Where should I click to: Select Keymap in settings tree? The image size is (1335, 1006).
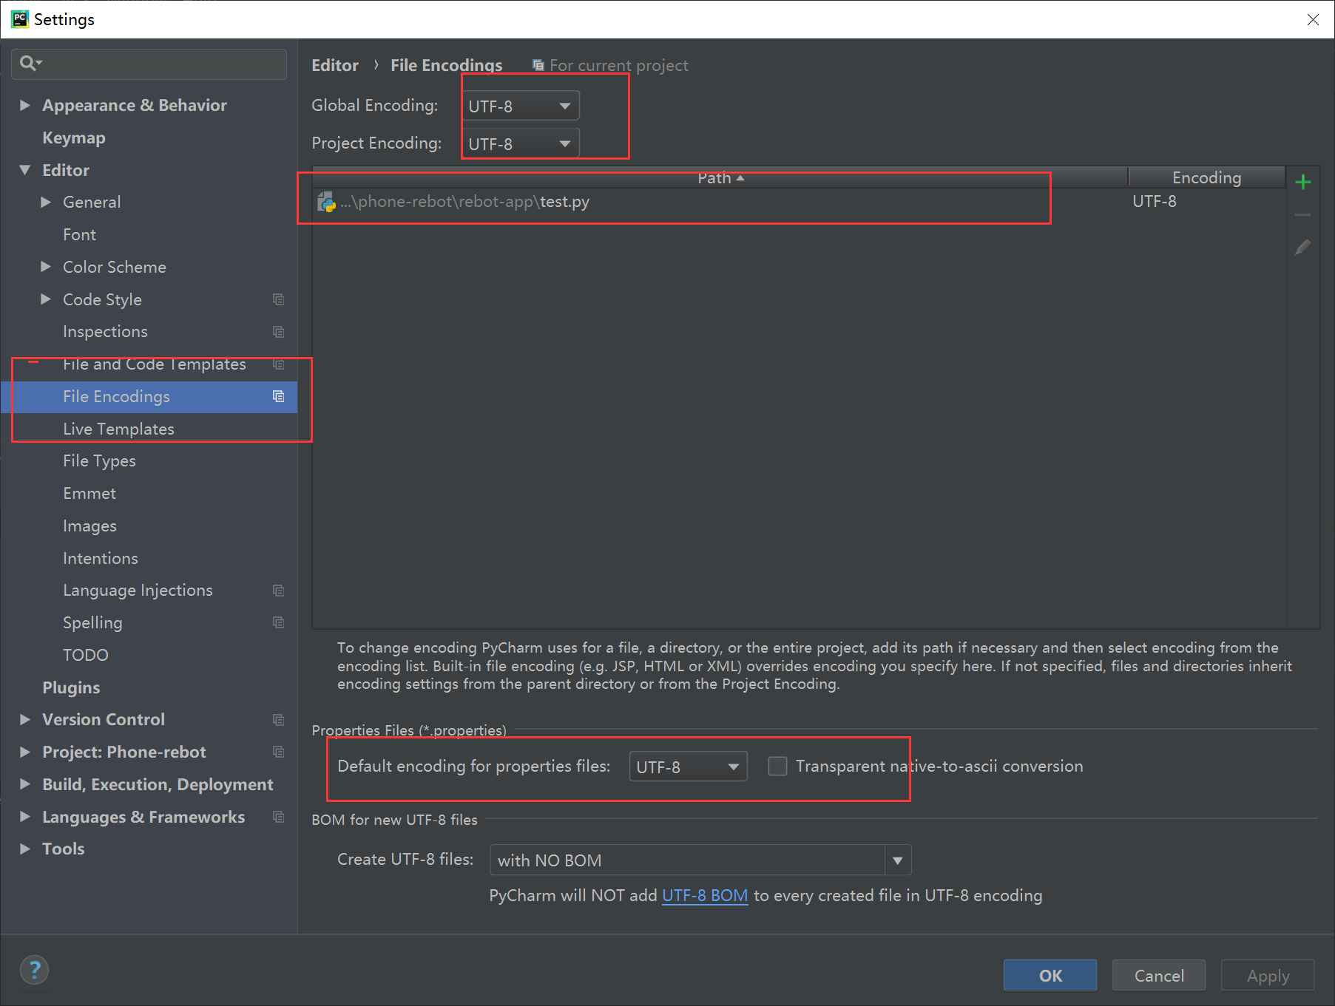(74, 138)
